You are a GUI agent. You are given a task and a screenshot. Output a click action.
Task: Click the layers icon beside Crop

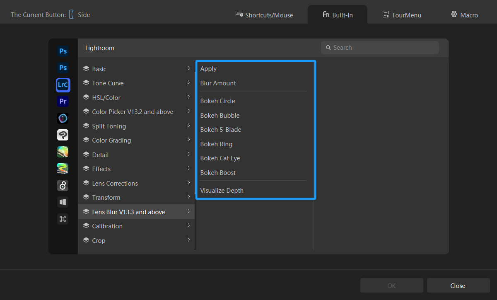[x=86, y=240]
